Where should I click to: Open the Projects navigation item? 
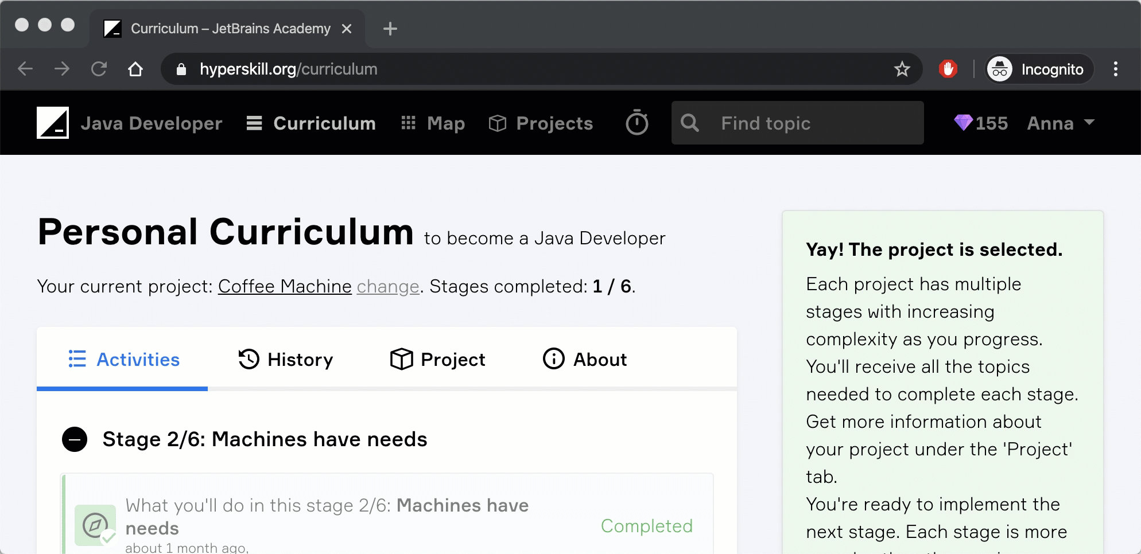point(541,123)
